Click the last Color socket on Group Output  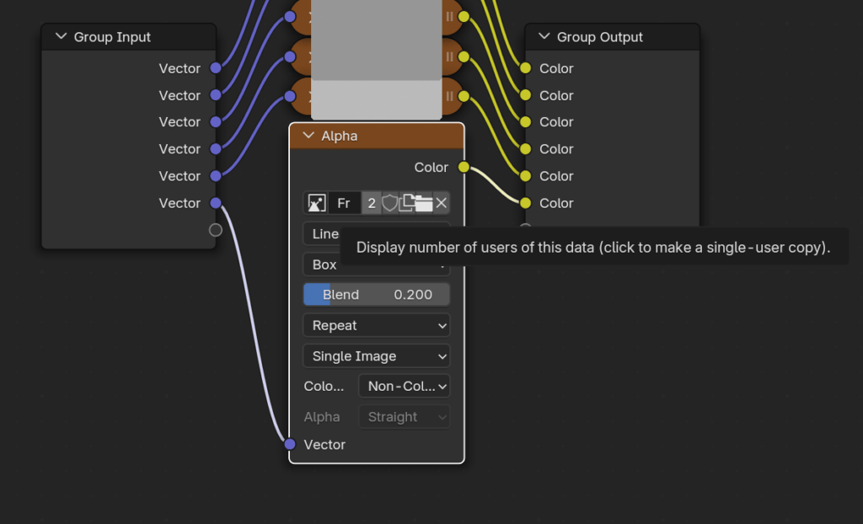pyautogui.click(x=526, y=203)
